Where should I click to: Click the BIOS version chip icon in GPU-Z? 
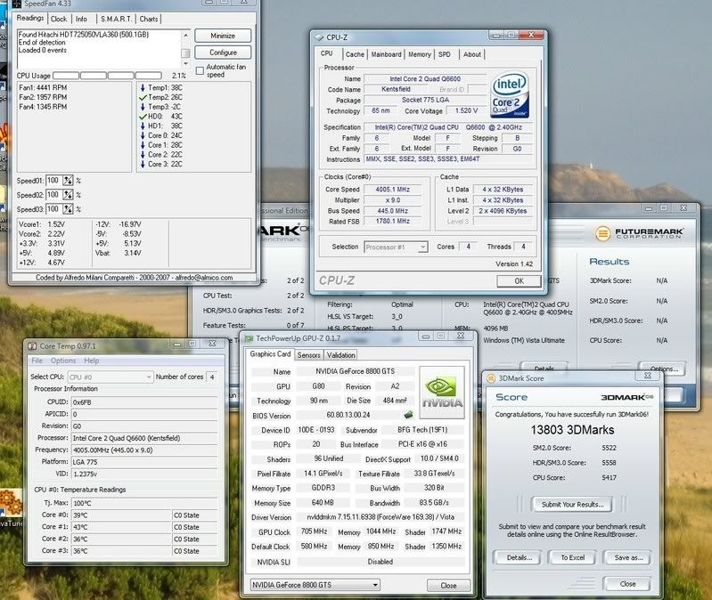[408, 415]
